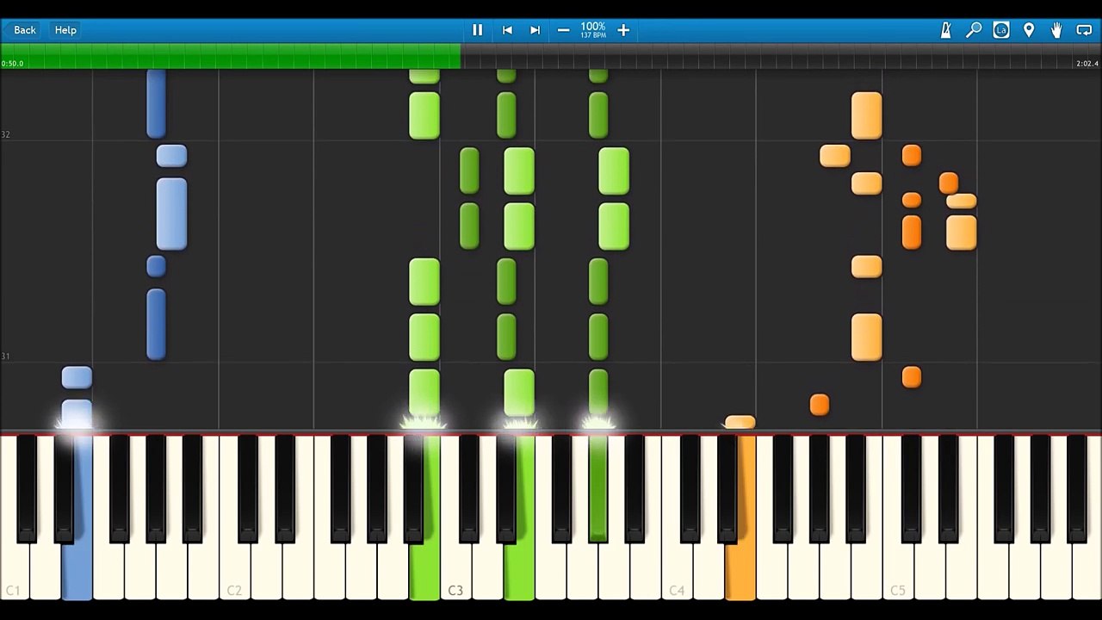Click measure number 32 marker

[6, 134]
